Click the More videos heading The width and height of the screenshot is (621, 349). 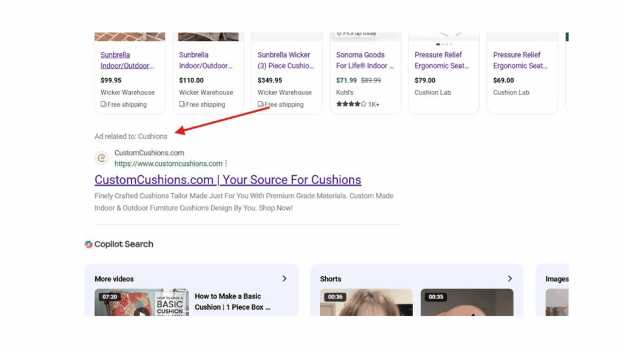[114, 279]
